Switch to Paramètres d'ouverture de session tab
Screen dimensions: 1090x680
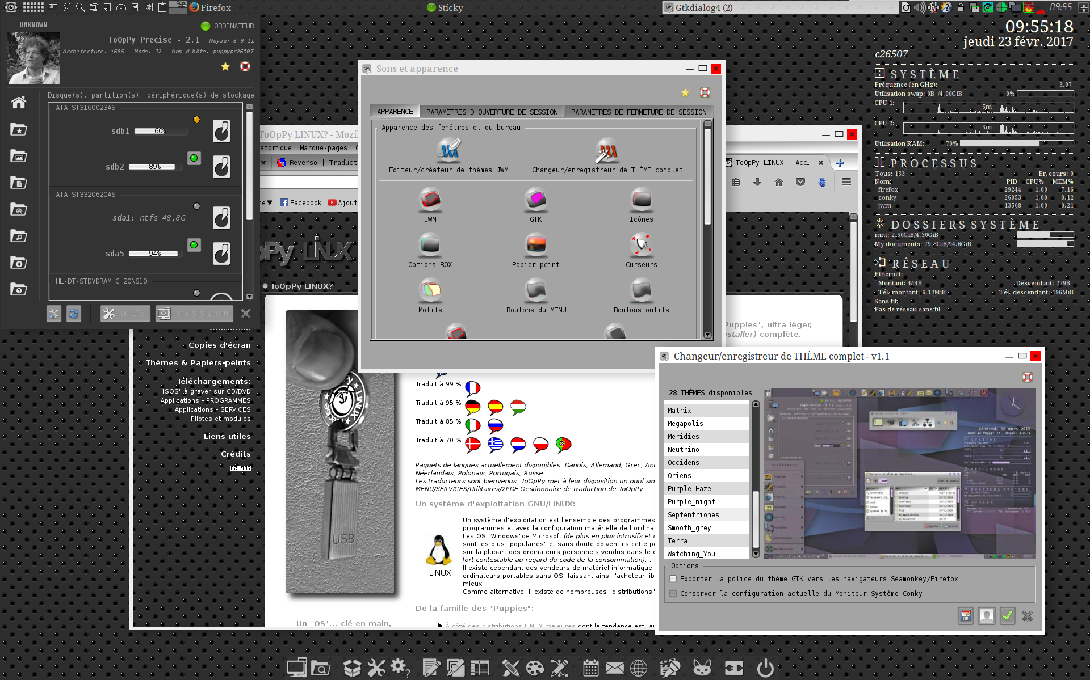(492, 112)
